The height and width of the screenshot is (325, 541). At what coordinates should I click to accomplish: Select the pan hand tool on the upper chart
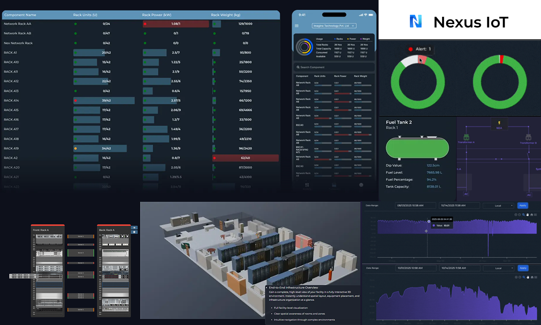pos(527,215)
